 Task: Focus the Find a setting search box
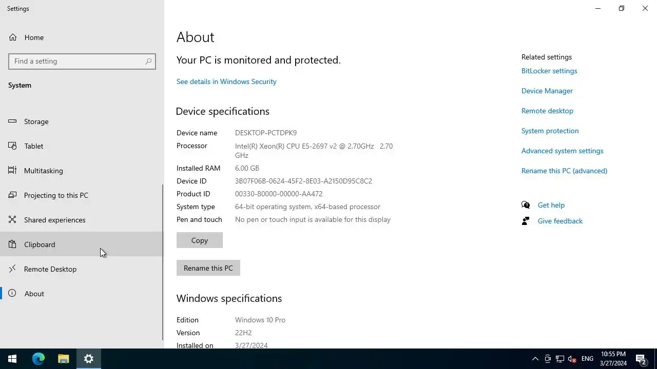(x=82, y=61)
